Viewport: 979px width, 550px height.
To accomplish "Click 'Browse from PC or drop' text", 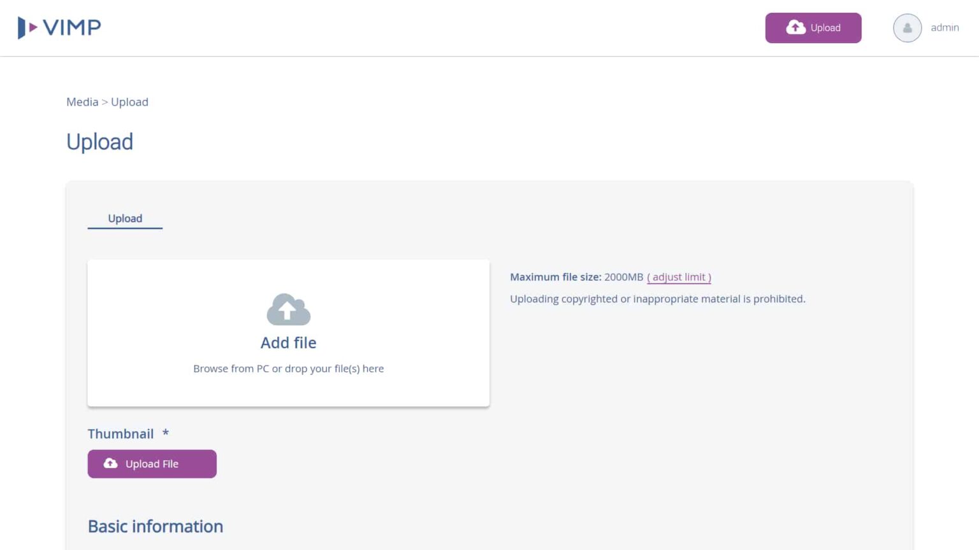I will [288, 369].
